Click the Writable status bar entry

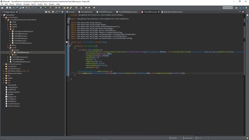174,138
